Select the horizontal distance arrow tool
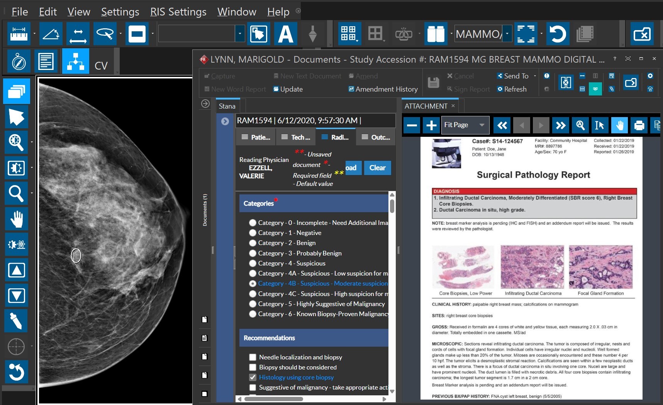The image size is (663, 405). pos(78,34)
